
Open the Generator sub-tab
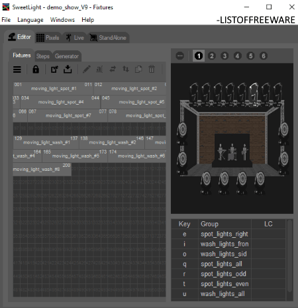point(67,56)
